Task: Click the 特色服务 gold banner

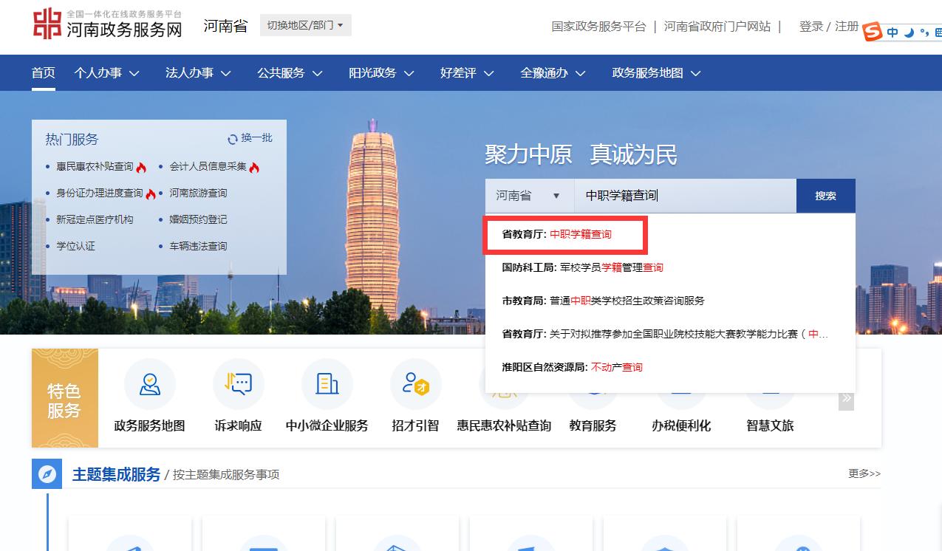Action: 65,399
